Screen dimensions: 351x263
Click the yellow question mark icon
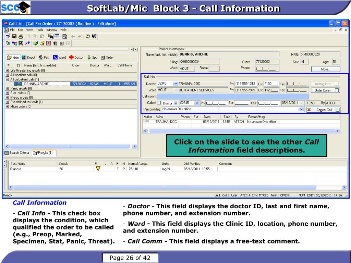coord(42,43)
